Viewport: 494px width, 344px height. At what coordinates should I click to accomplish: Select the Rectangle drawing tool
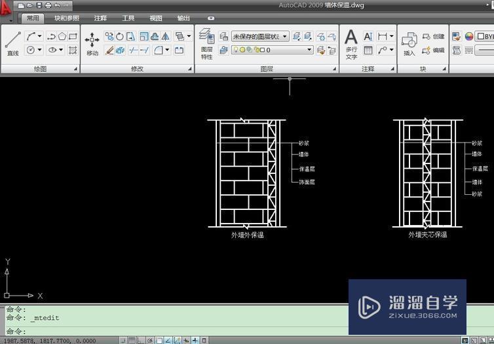pos(73,37)
